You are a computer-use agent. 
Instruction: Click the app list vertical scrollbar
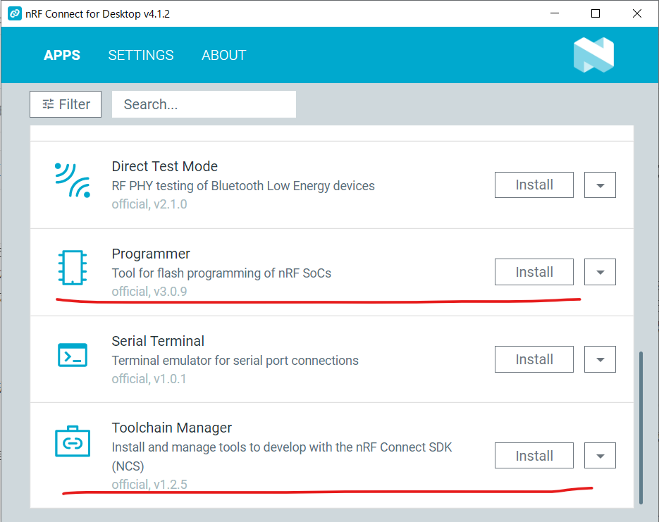pyautogui.click(x=641, y=427)
